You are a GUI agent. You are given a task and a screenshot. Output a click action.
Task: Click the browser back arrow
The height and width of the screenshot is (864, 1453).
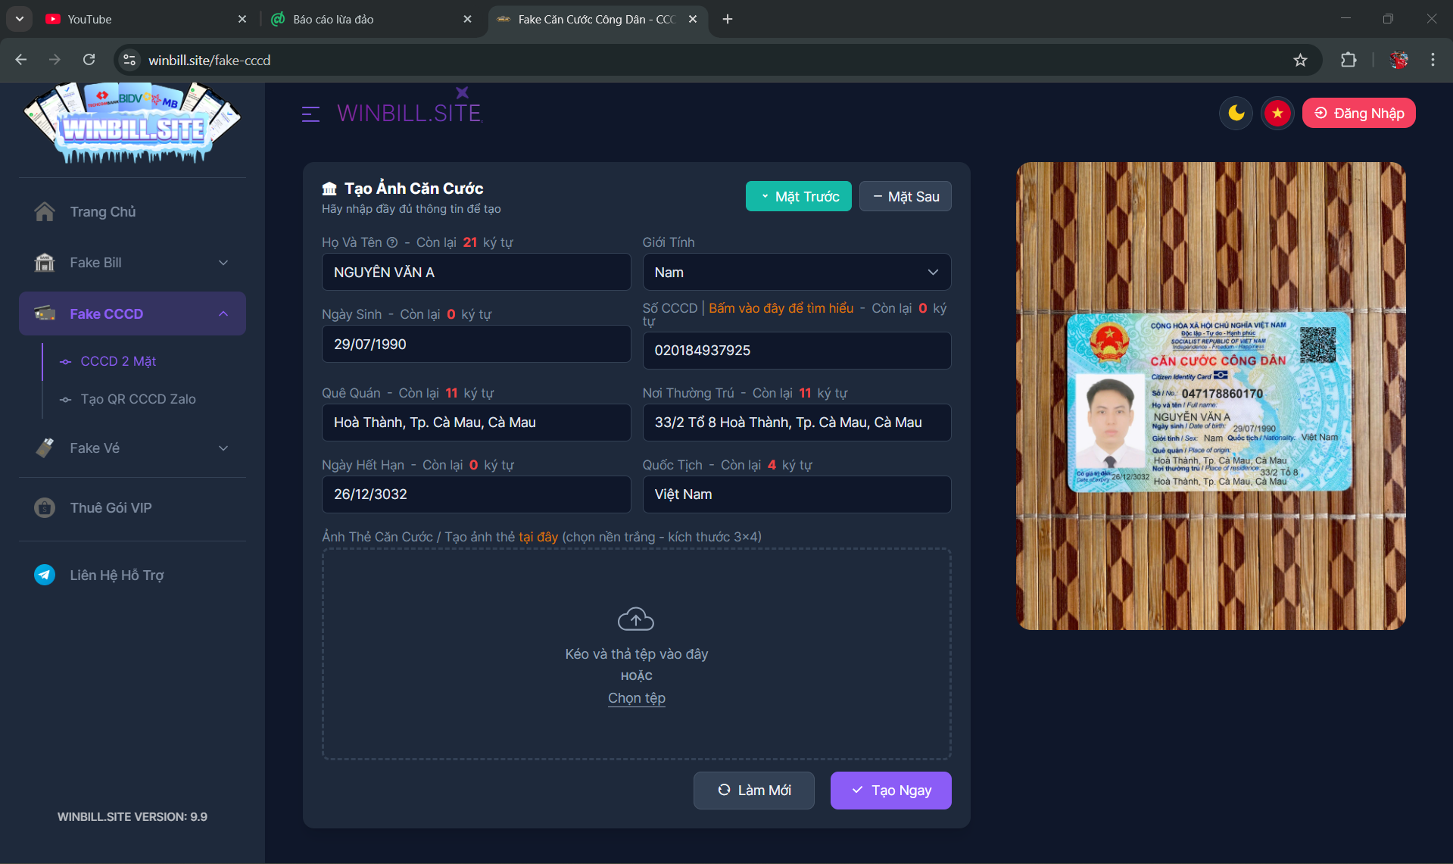click(x=21, y=60)
